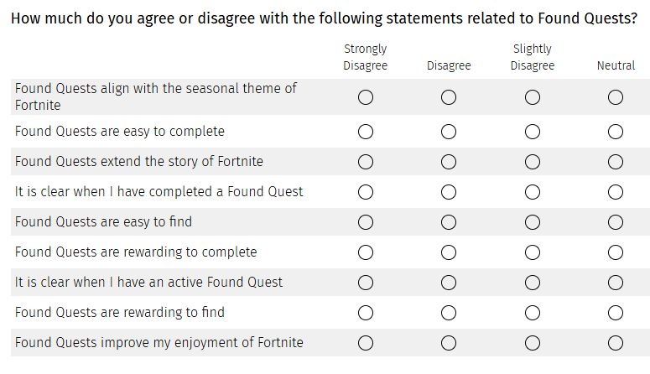Mark Strongly Disagree for easy to find
This screenshot has height=374, width=650.
pyautogui.click(x=365, y=222)
